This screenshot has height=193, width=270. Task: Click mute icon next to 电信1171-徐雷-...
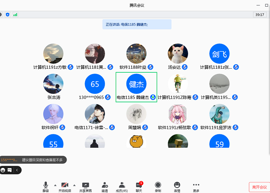112,127
